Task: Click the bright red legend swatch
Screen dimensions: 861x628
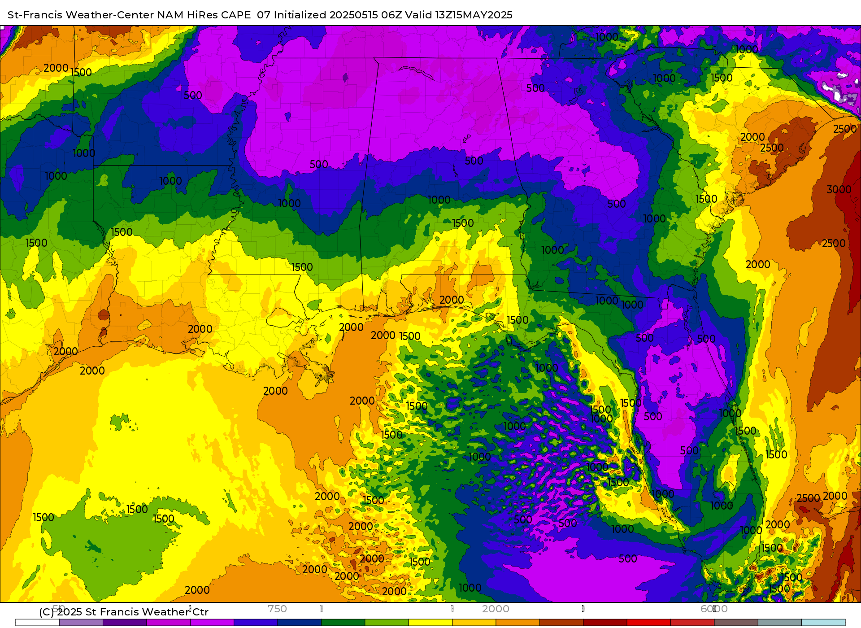Action: 648,623
